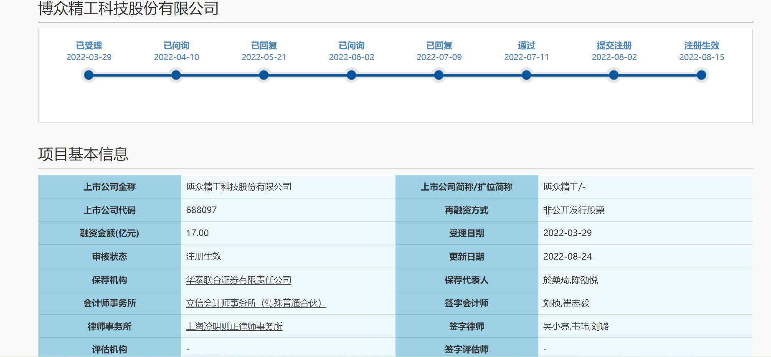Click the signing lawyers 吴小亮,韦玮,刘璐
The width and height of the screenshot is (771, 357).
click(x=576, y=326)
